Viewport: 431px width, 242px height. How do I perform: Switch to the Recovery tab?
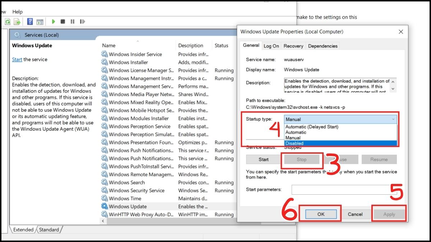click(x=293, y=46)
